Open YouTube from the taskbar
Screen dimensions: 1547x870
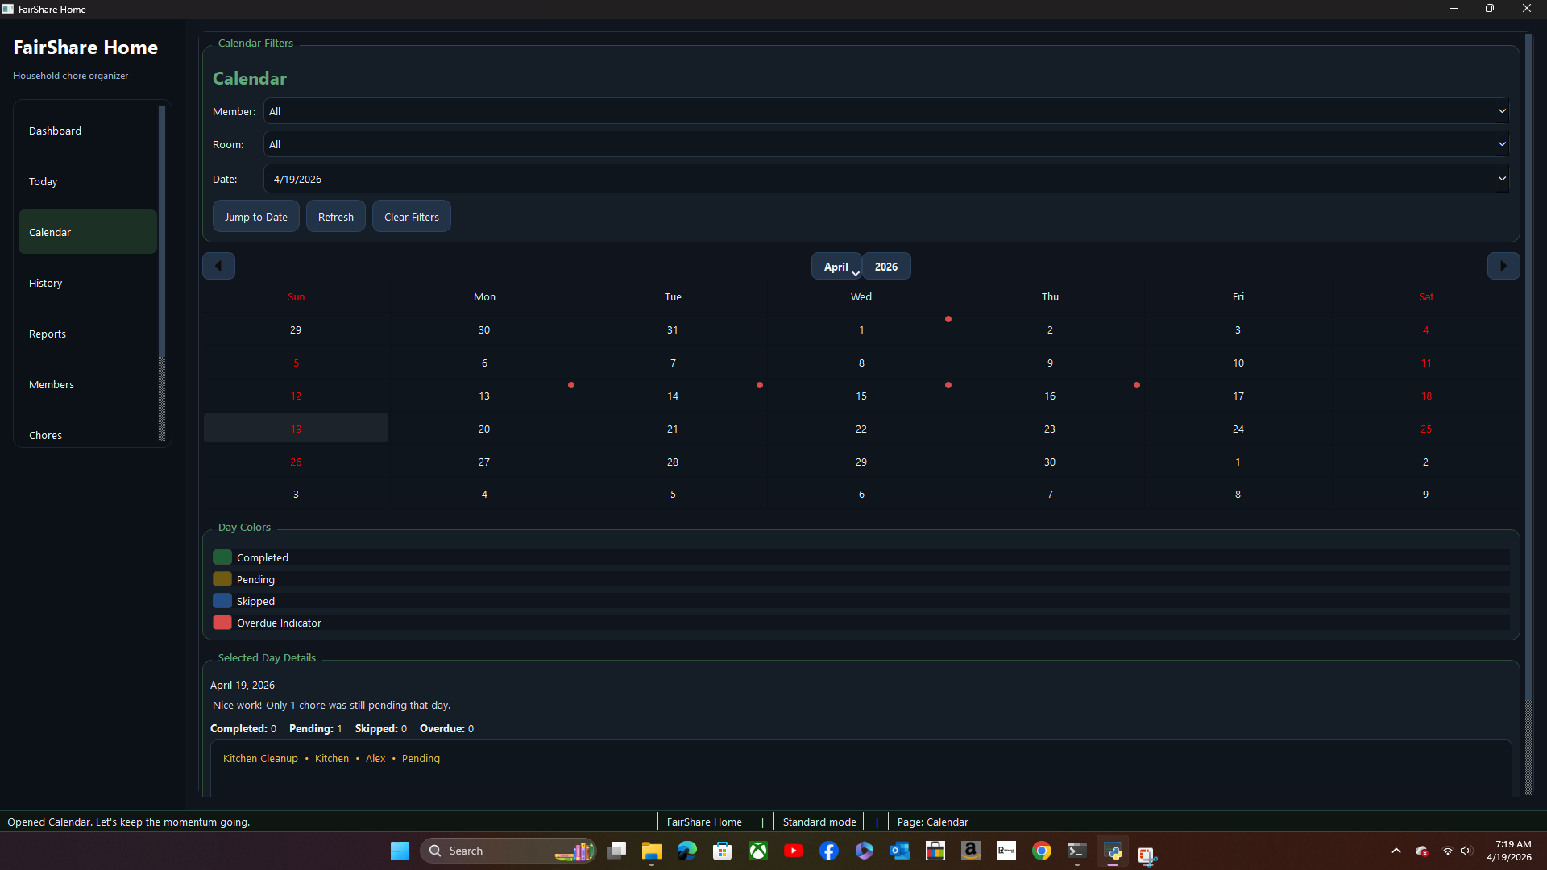pos(794,850)
